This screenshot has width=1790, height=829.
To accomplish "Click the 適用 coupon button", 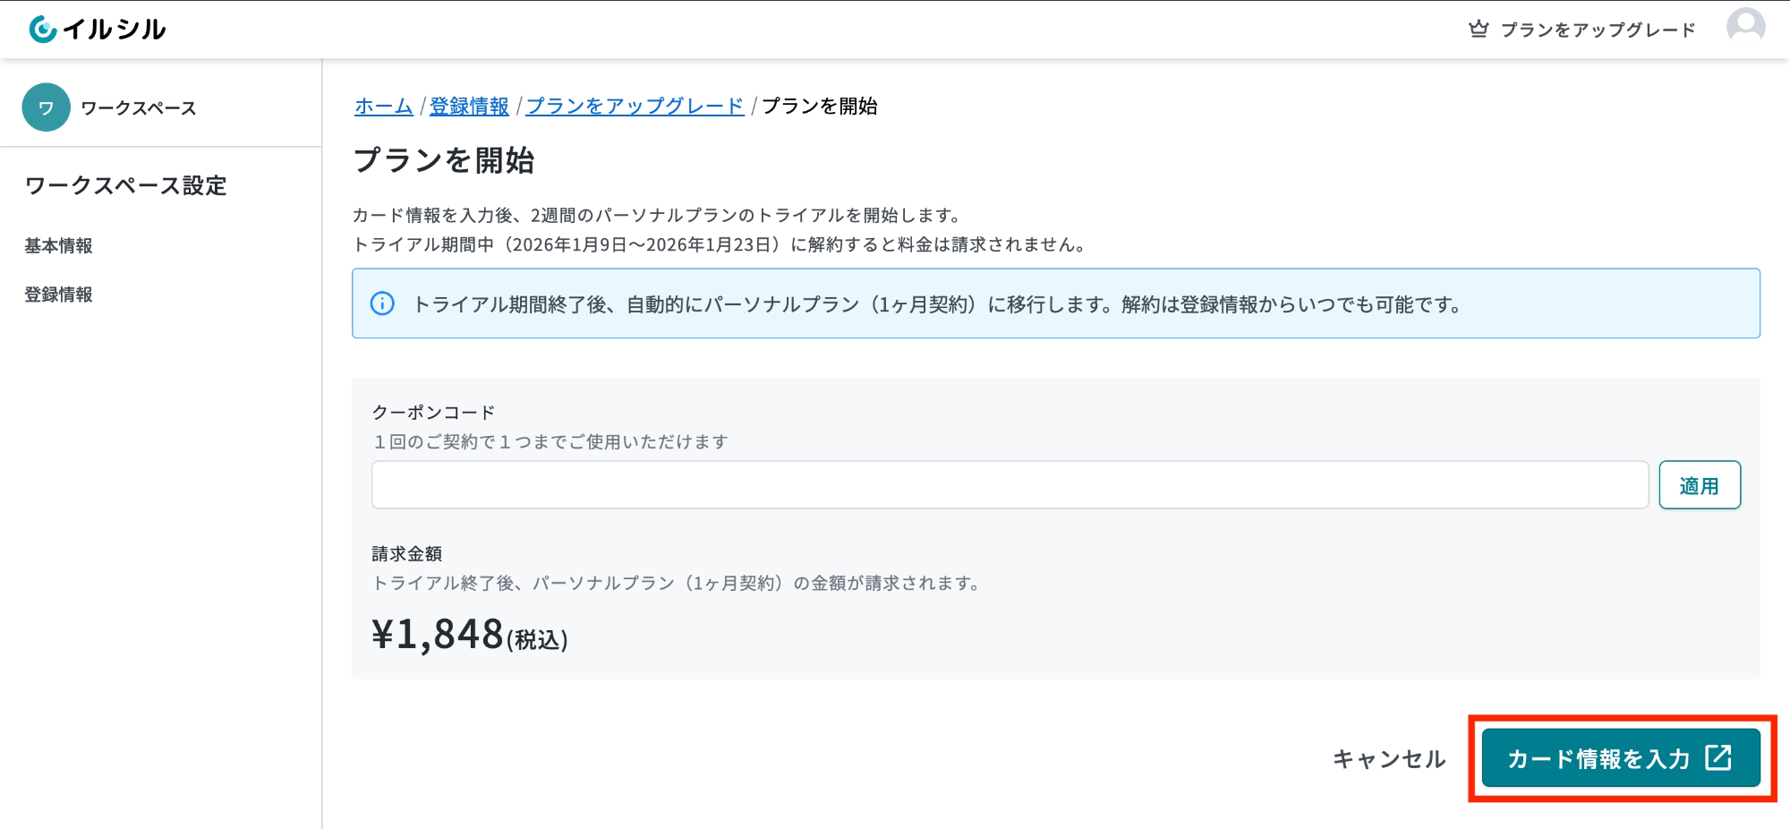I will 1700,485.
